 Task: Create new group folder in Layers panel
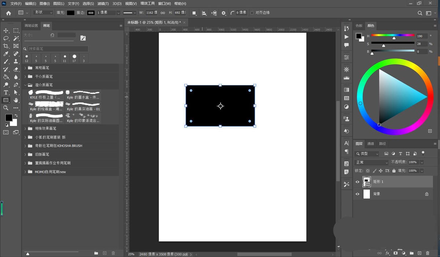pos(412,253)
